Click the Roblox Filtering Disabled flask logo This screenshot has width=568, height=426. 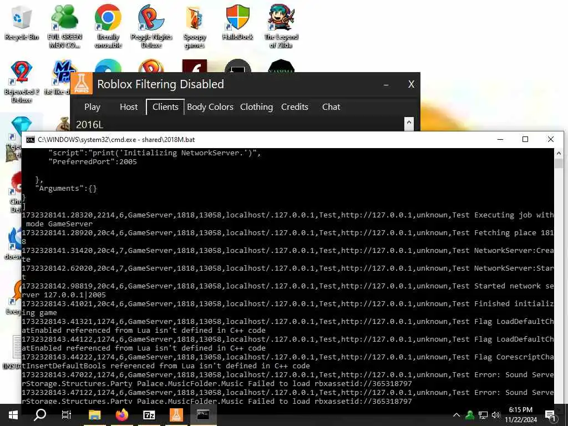(x=82, y=83)
